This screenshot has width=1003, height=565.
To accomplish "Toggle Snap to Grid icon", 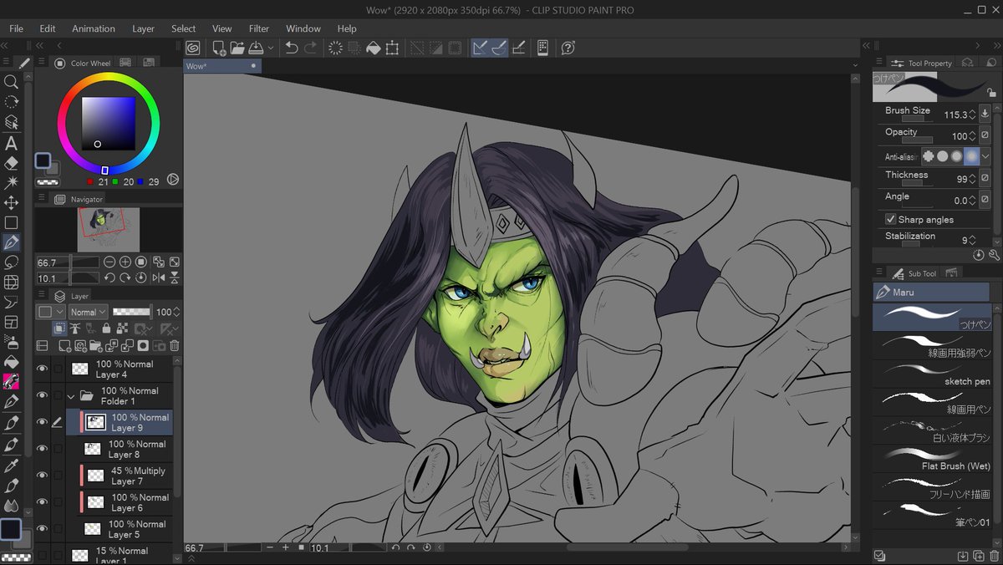I will [x=518, y=48].
